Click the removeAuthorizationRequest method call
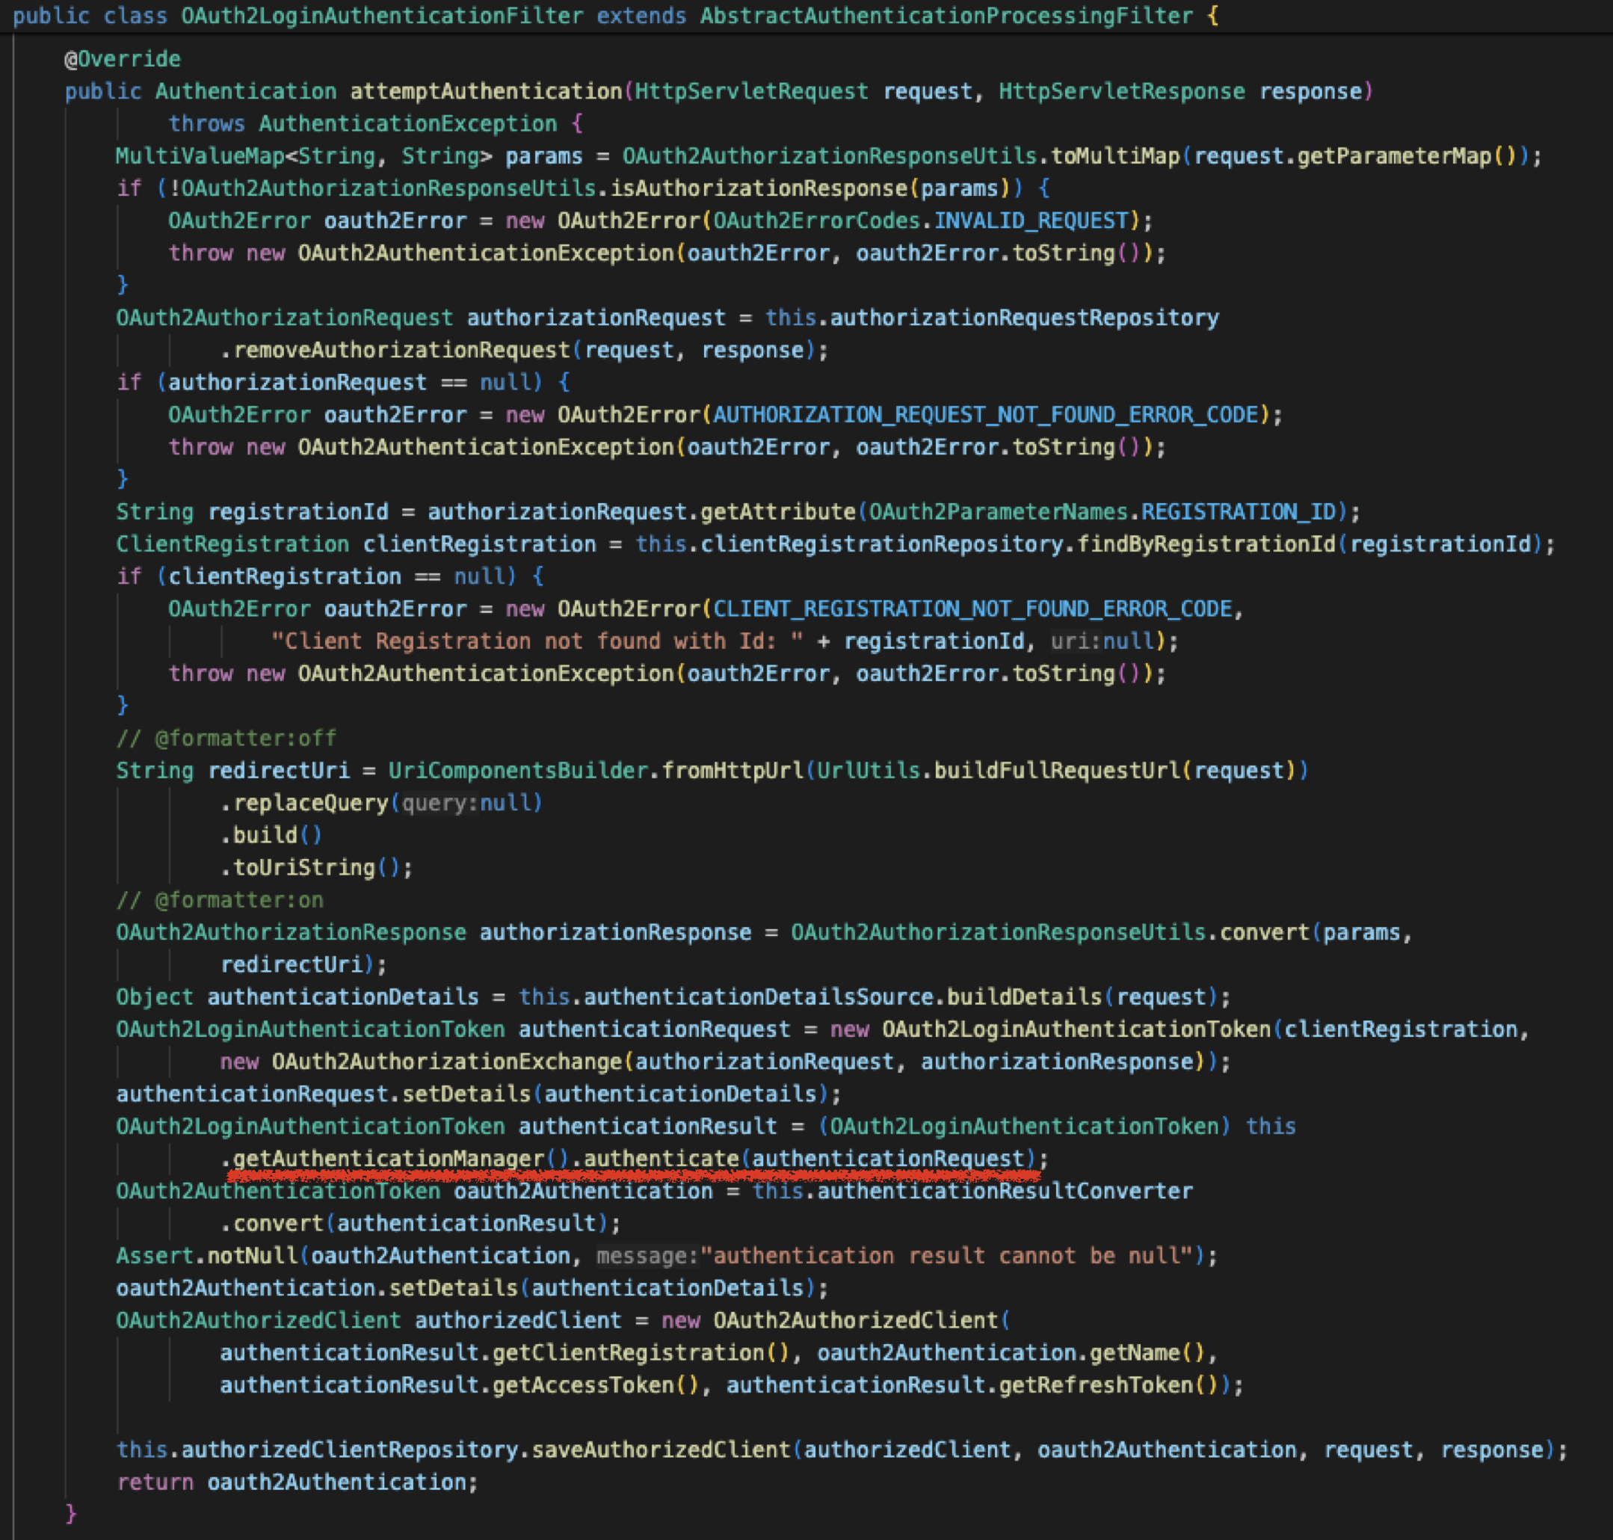 (x=401, y=350)
